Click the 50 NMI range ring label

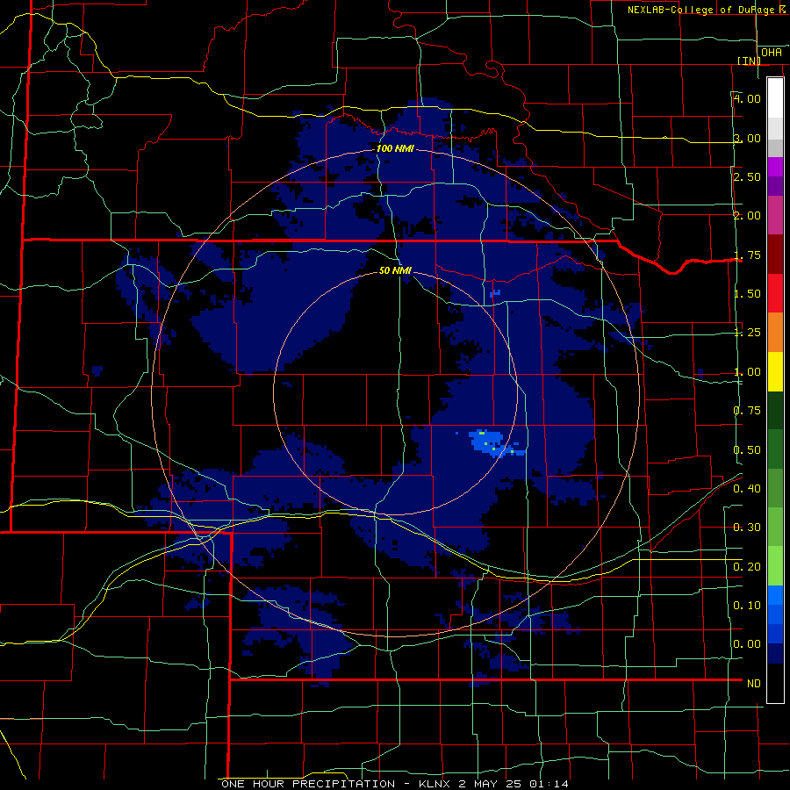click(x=395, y=270)
